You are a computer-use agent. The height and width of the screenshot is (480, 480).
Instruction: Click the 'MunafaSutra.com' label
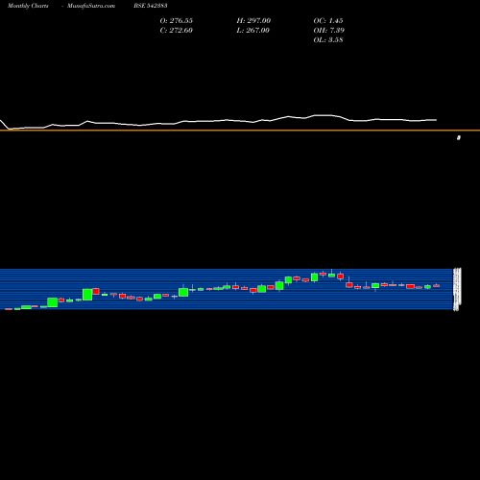click(91, 6)
